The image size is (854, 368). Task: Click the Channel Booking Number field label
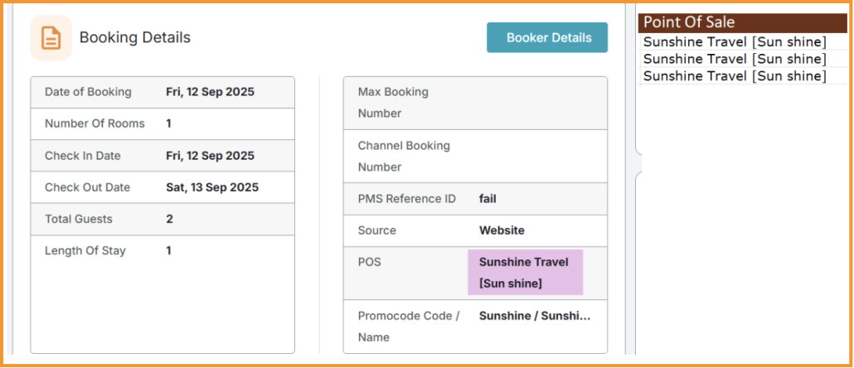[404, 156]
